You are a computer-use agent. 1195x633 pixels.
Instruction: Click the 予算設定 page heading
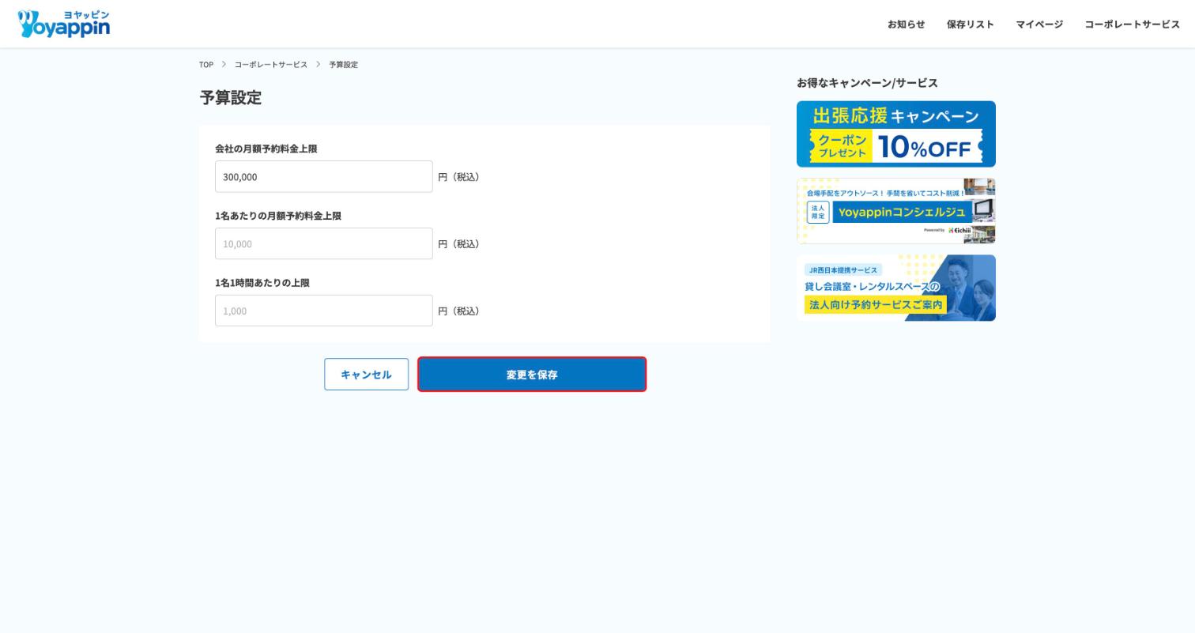230,98
